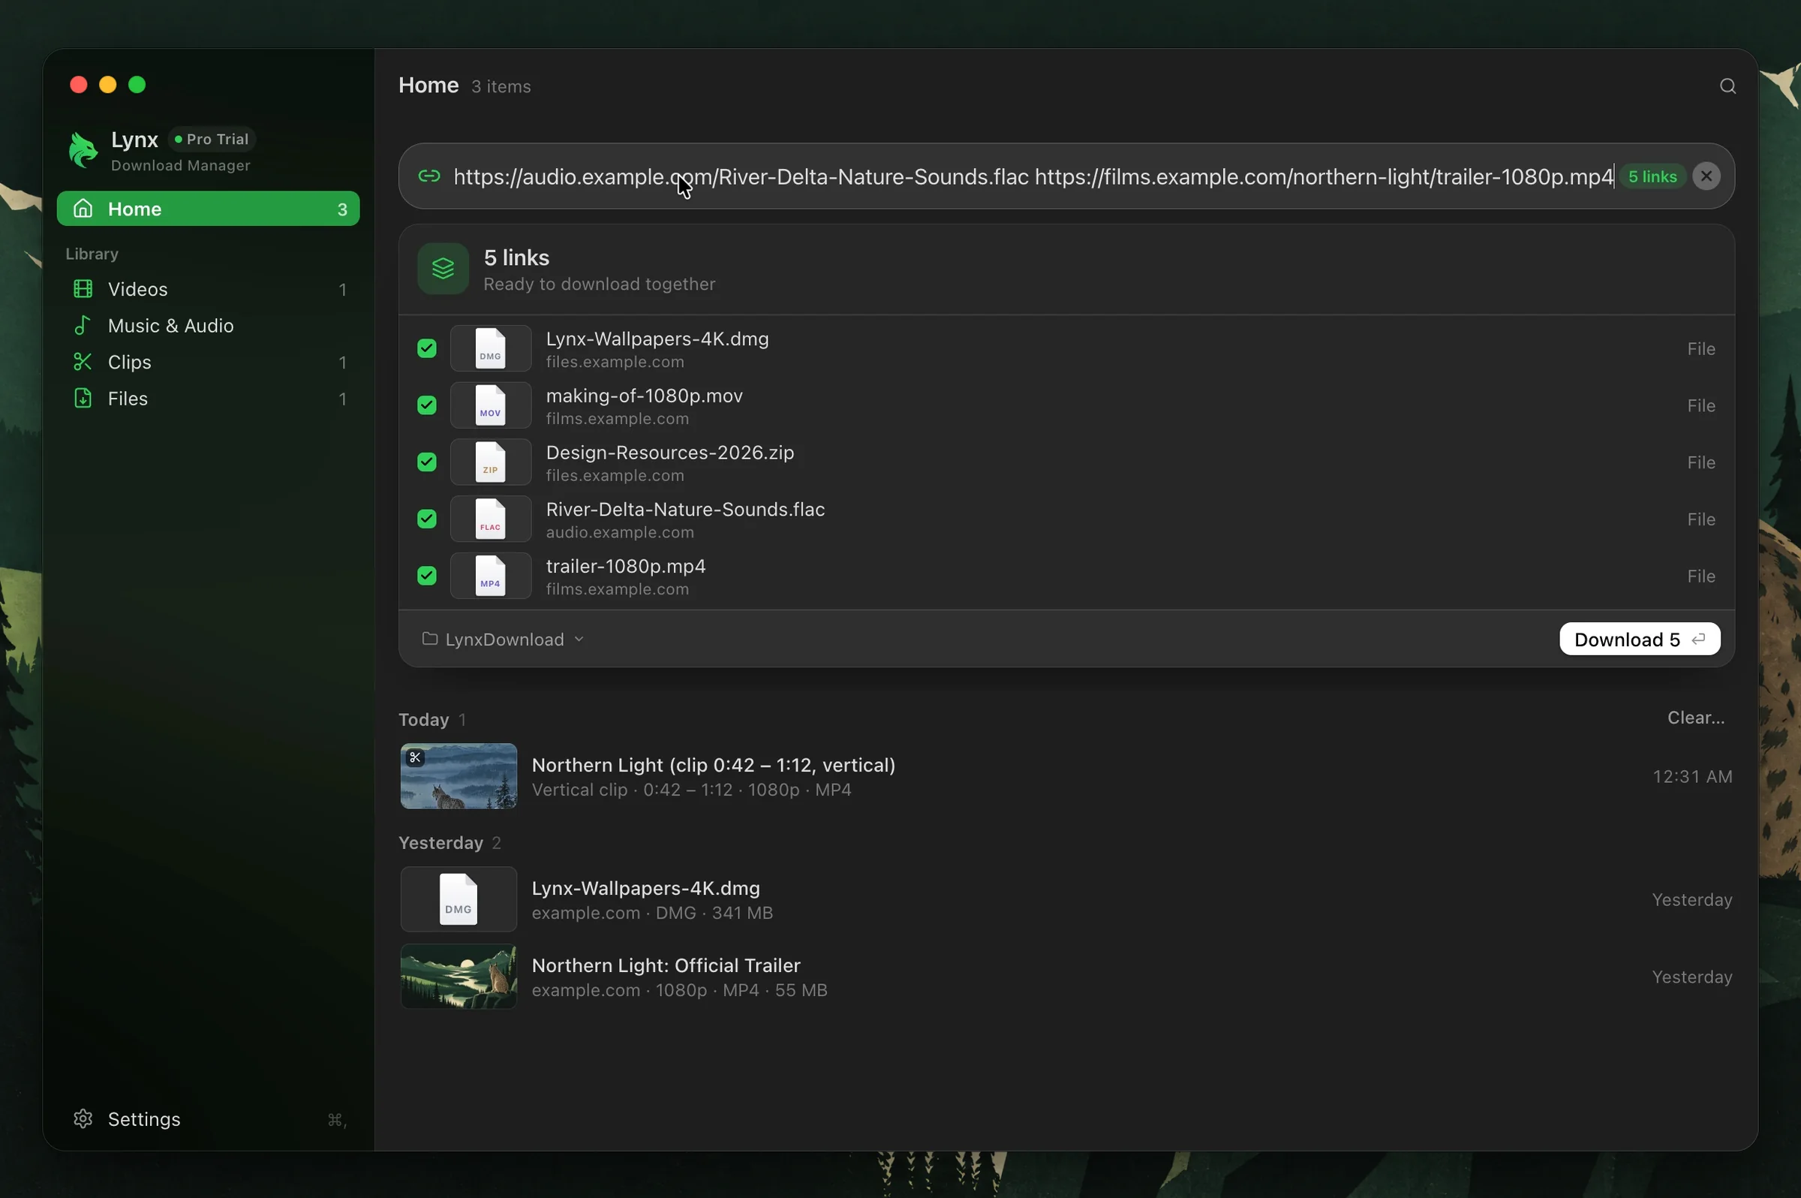Click the FLAC file icon for River-Delta-Nature-Sounds
This screenshot has width=1801, height=1198.
[490, 519]
